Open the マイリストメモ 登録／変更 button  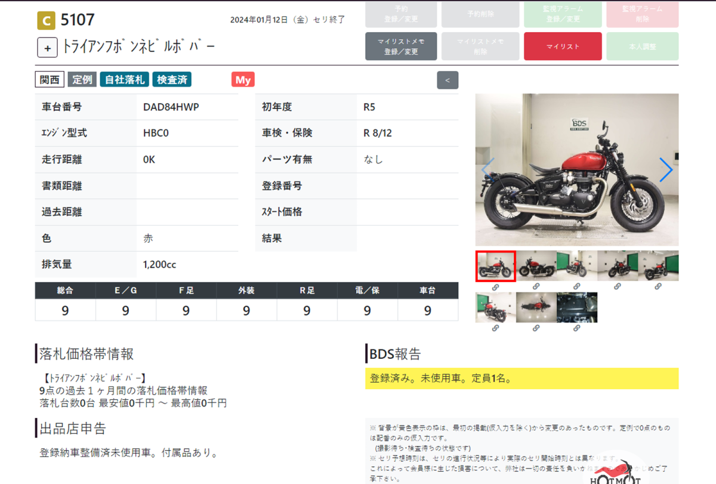pos(401,46)
